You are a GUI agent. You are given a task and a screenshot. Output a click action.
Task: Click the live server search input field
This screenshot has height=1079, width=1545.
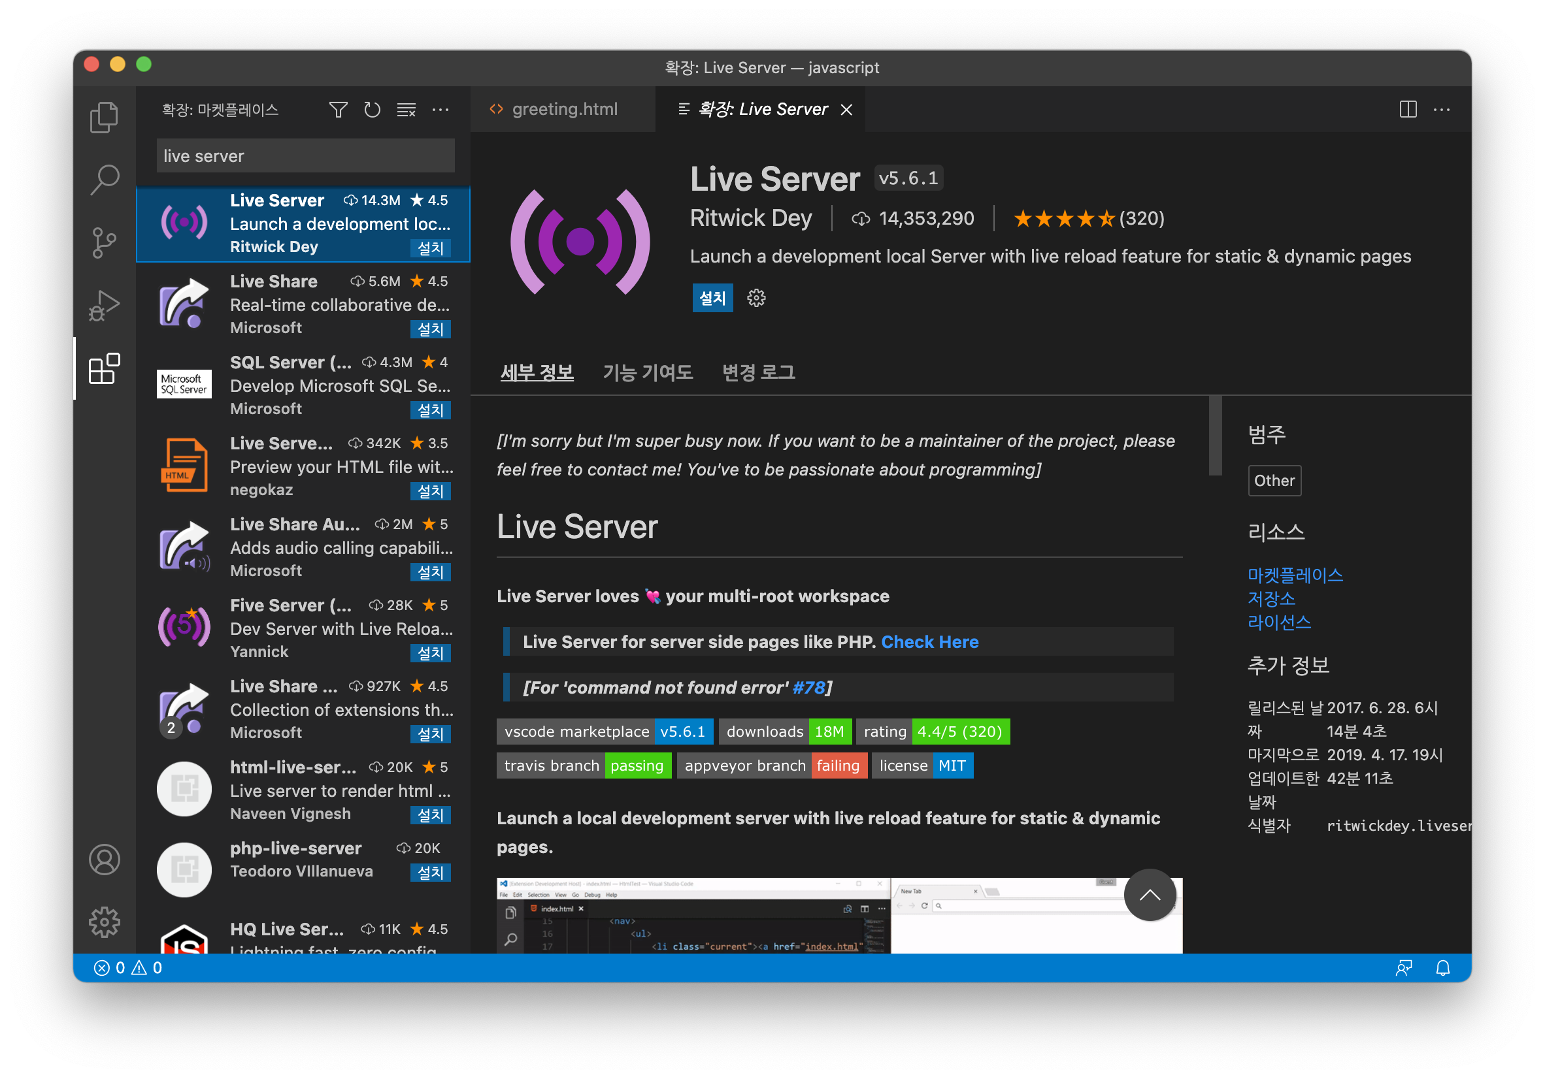(305, 156)
